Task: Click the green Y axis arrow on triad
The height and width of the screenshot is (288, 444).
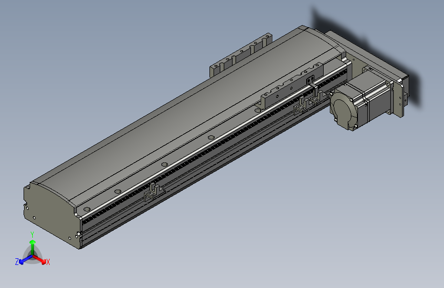Action: click(33, 247)
